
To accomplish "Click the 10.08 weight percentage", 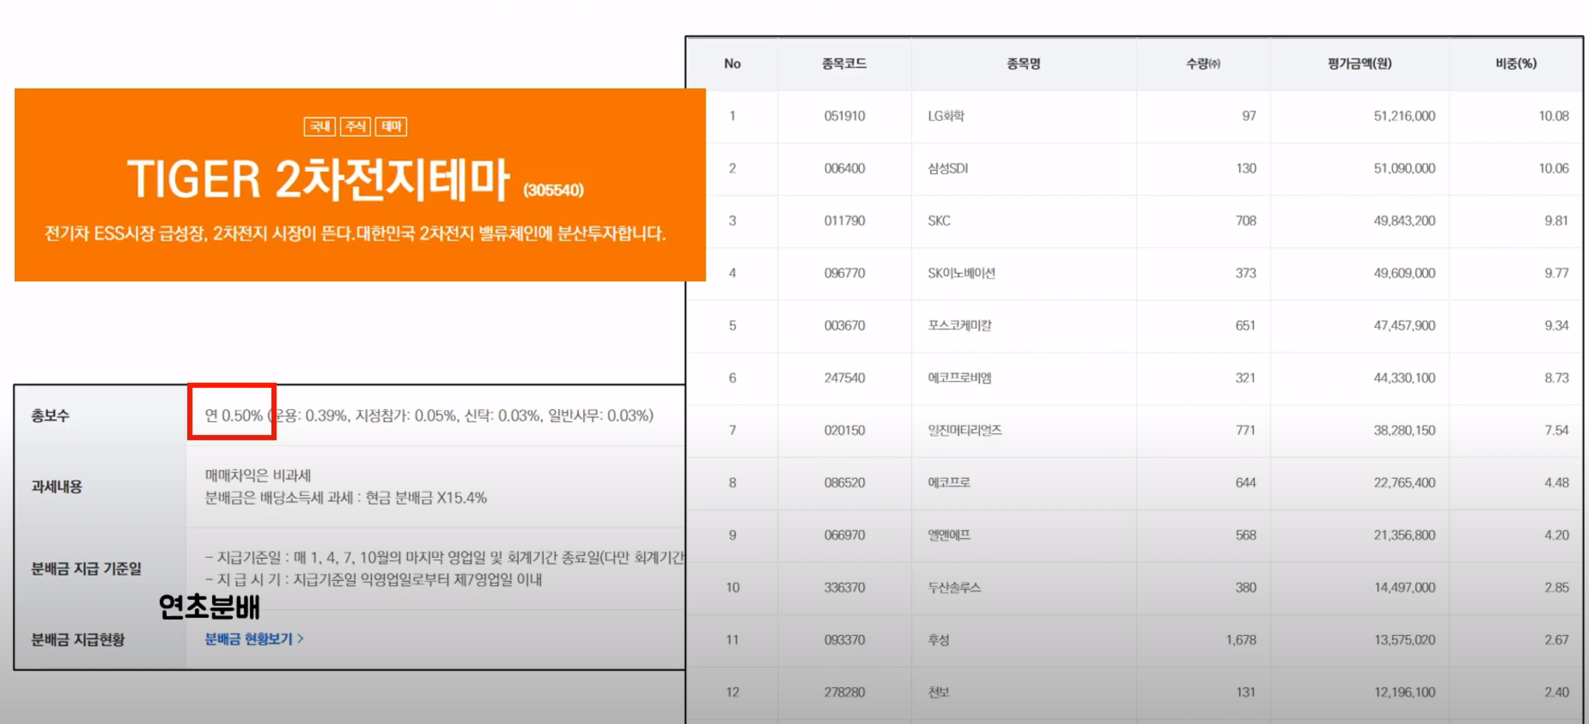I will pos(1554,116).
